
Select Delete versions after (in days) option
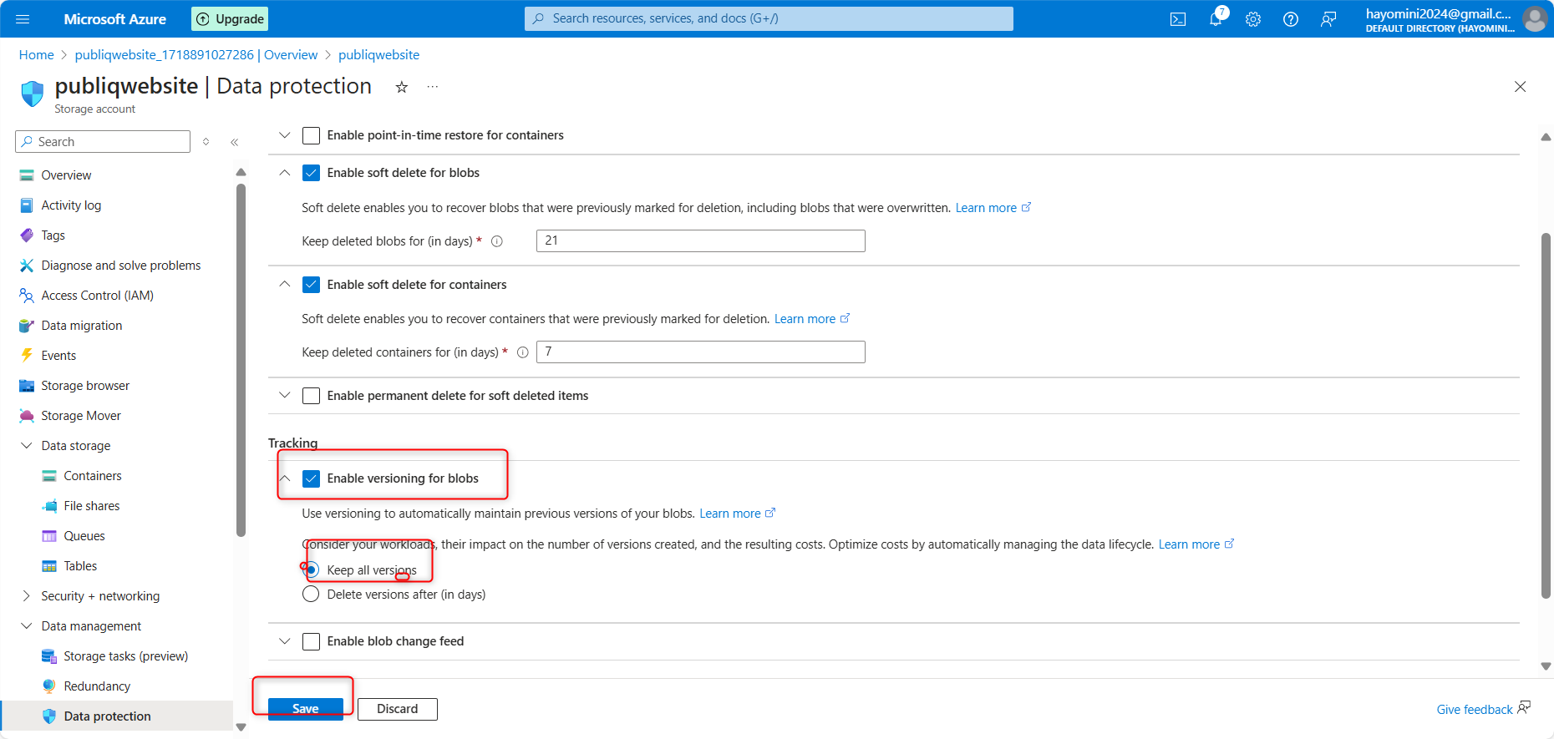click(x=311, y=595)
